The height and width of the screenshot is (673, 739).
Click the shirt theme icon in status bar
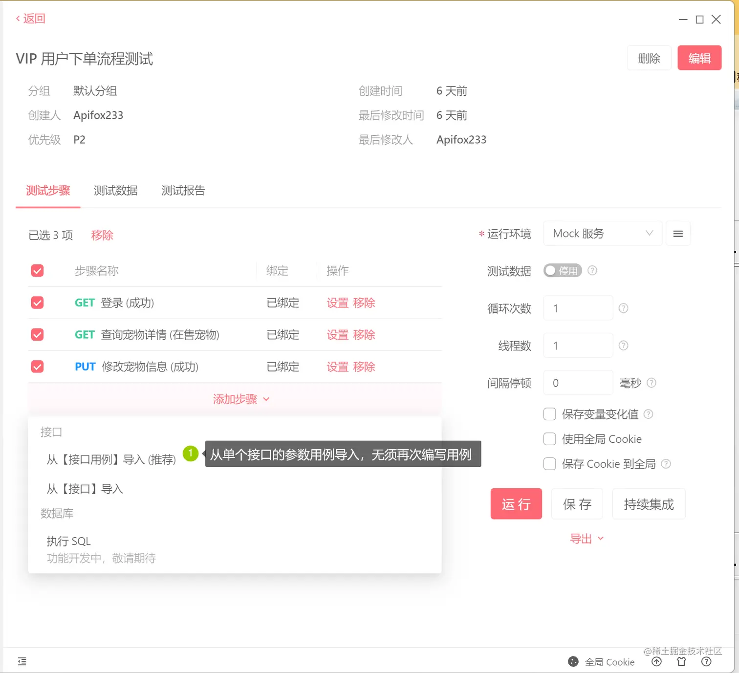point(681,662)
